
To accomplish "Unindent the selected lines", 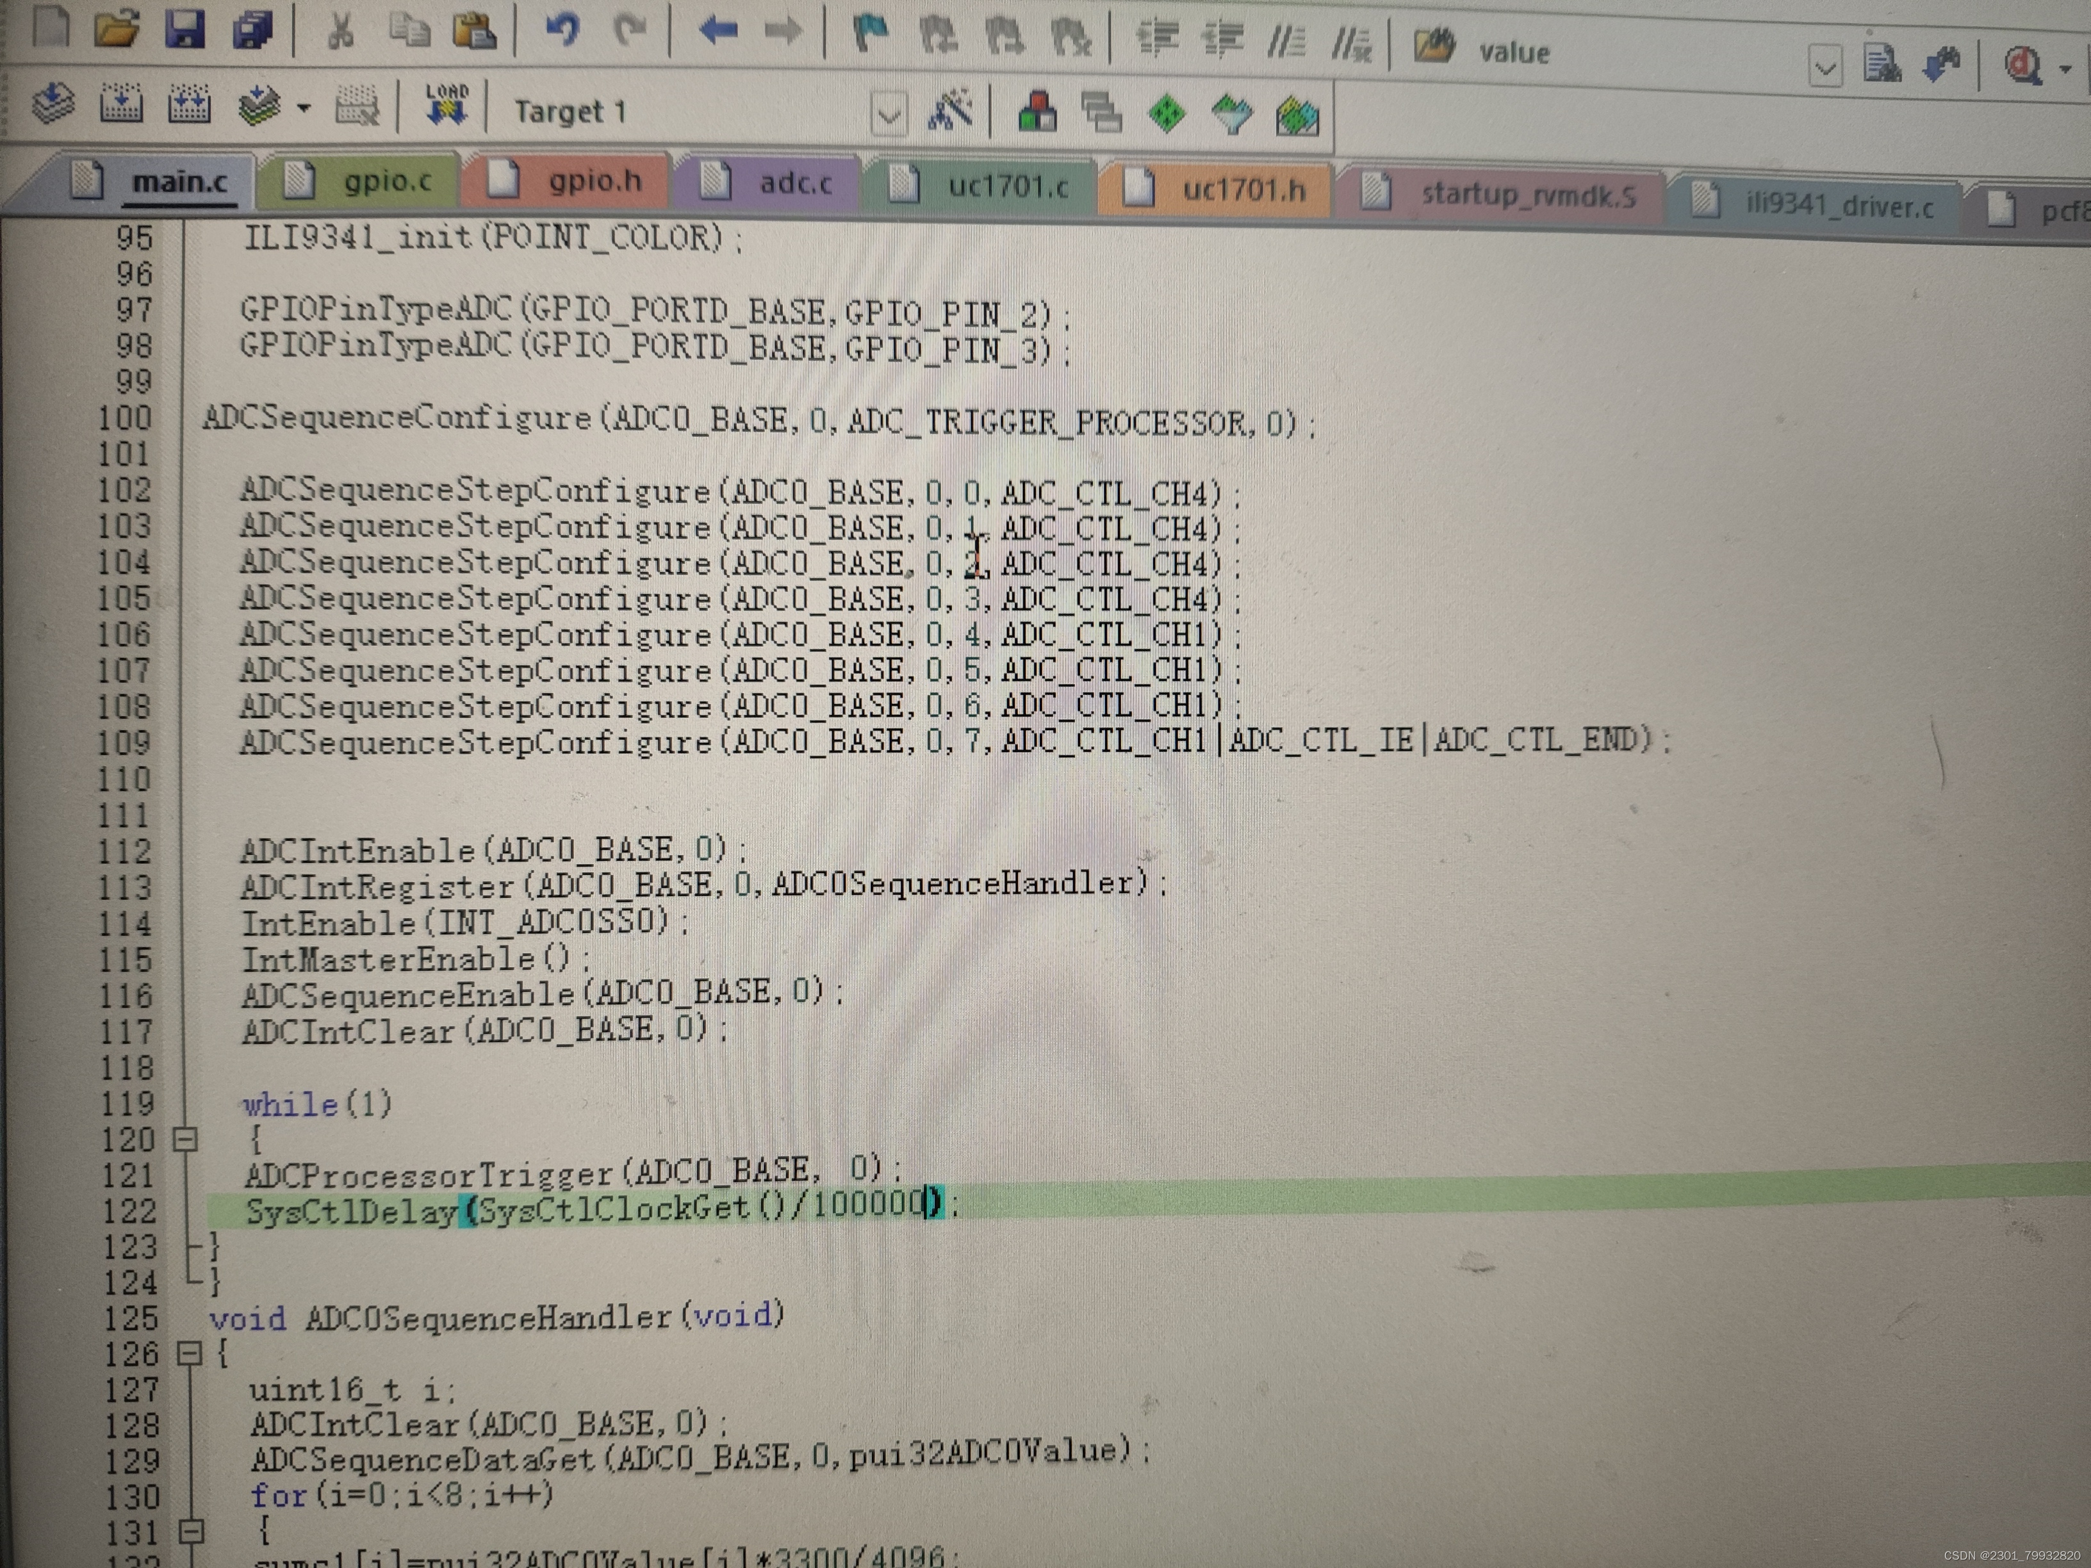I will coord(1223,40).
